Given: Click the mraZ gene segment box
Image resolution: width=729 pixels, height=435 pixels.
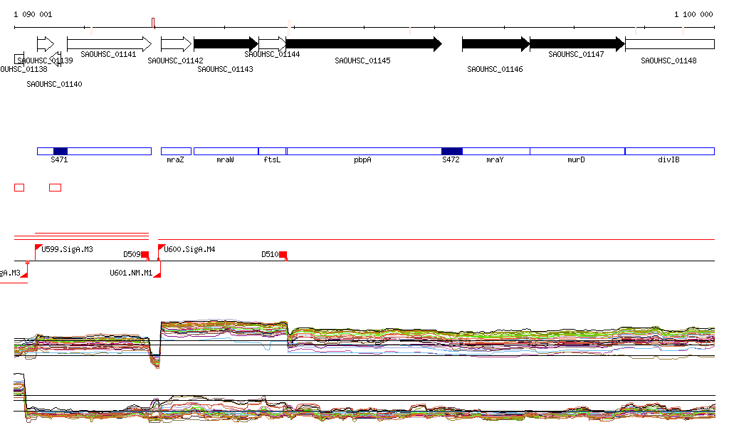Looking at the screenshot, I should pos(176,151).
